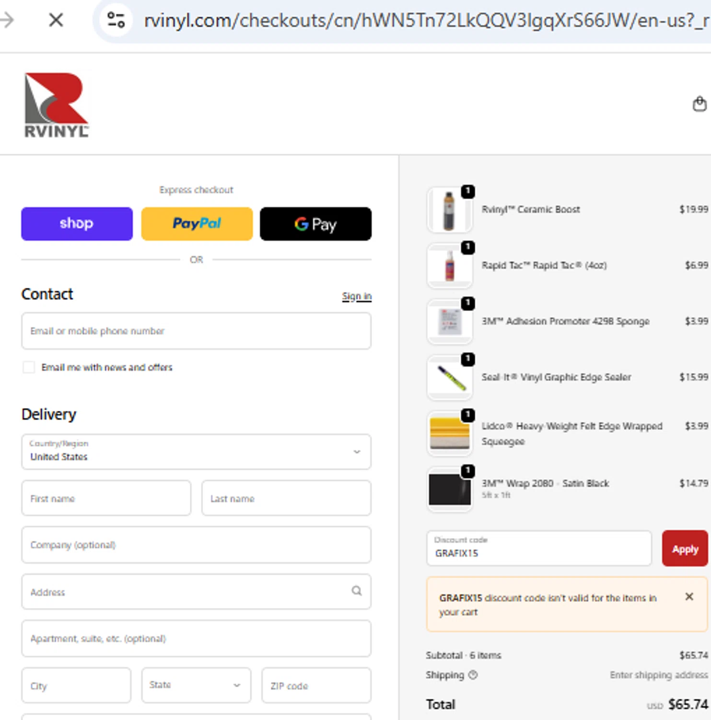Select the text "Rvinyl™ Ceramic Boost"
This screenshot has width=711, height=720.
click(x=531, y=209)
